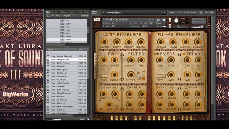The image size is (229, 129).
Task: Expand the Hits folder node
Action: coord(61,27)
